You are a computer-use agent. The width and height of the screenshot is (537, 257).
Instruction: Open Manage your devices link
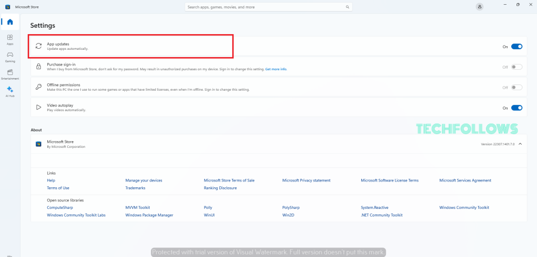coord(144,180)
